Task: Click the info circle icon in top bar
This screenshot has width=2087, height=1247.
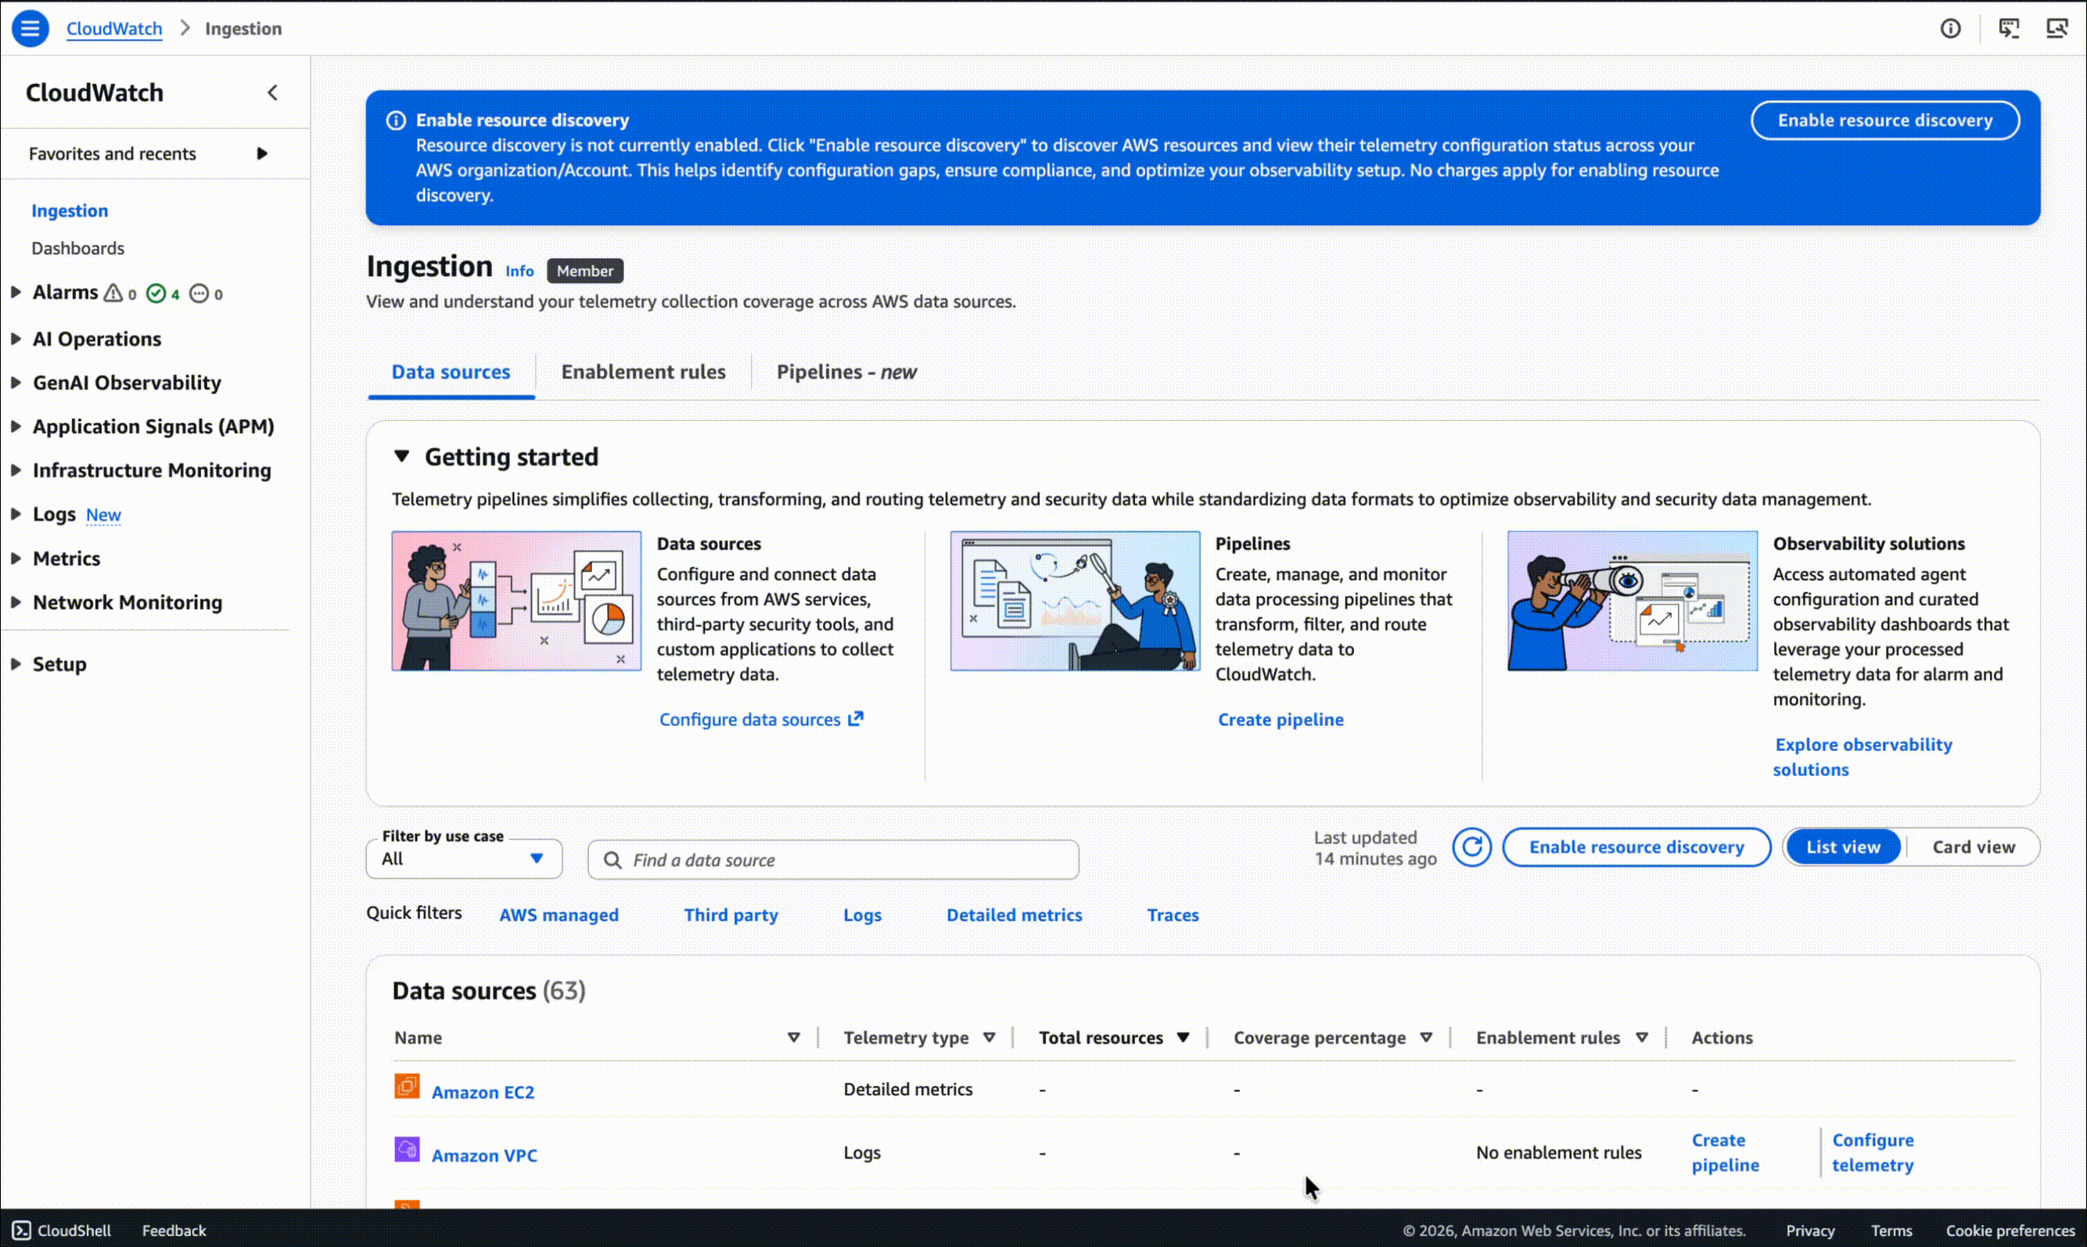Action: [1950, 29]
